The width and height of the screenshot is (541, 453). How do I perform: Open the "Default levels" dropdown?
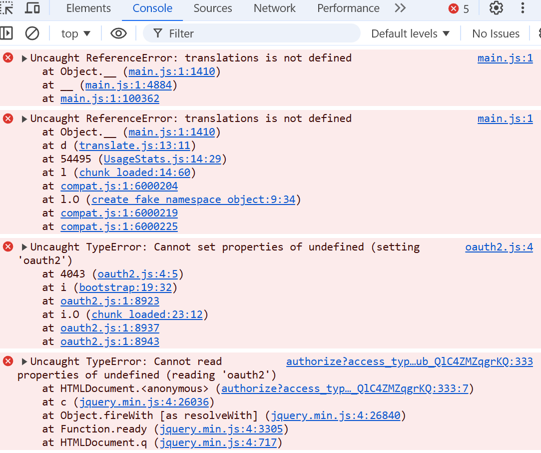point(410,33)
